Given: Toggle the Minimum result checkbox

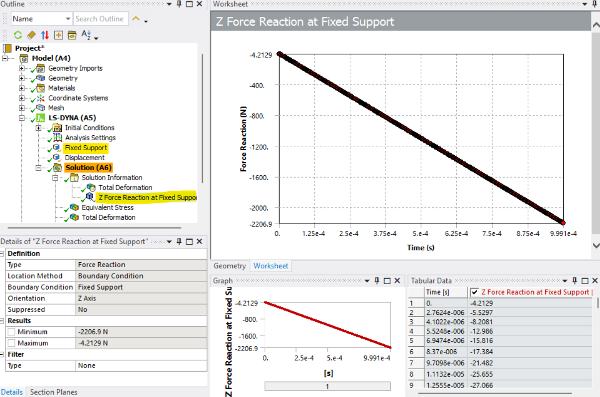Looking at the screenshot, I should (x=11, y=332).
